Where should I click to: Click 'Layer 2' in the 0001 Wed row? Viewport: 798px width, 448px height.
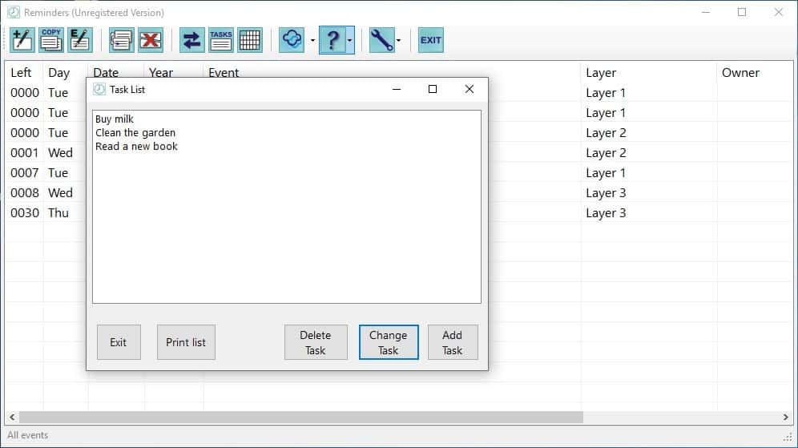click(606, 153)
